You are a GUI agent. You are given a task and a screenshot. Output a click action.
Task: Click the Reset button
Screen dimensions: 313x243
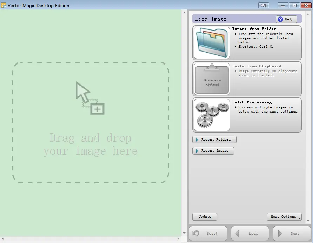tap(208, 234)
